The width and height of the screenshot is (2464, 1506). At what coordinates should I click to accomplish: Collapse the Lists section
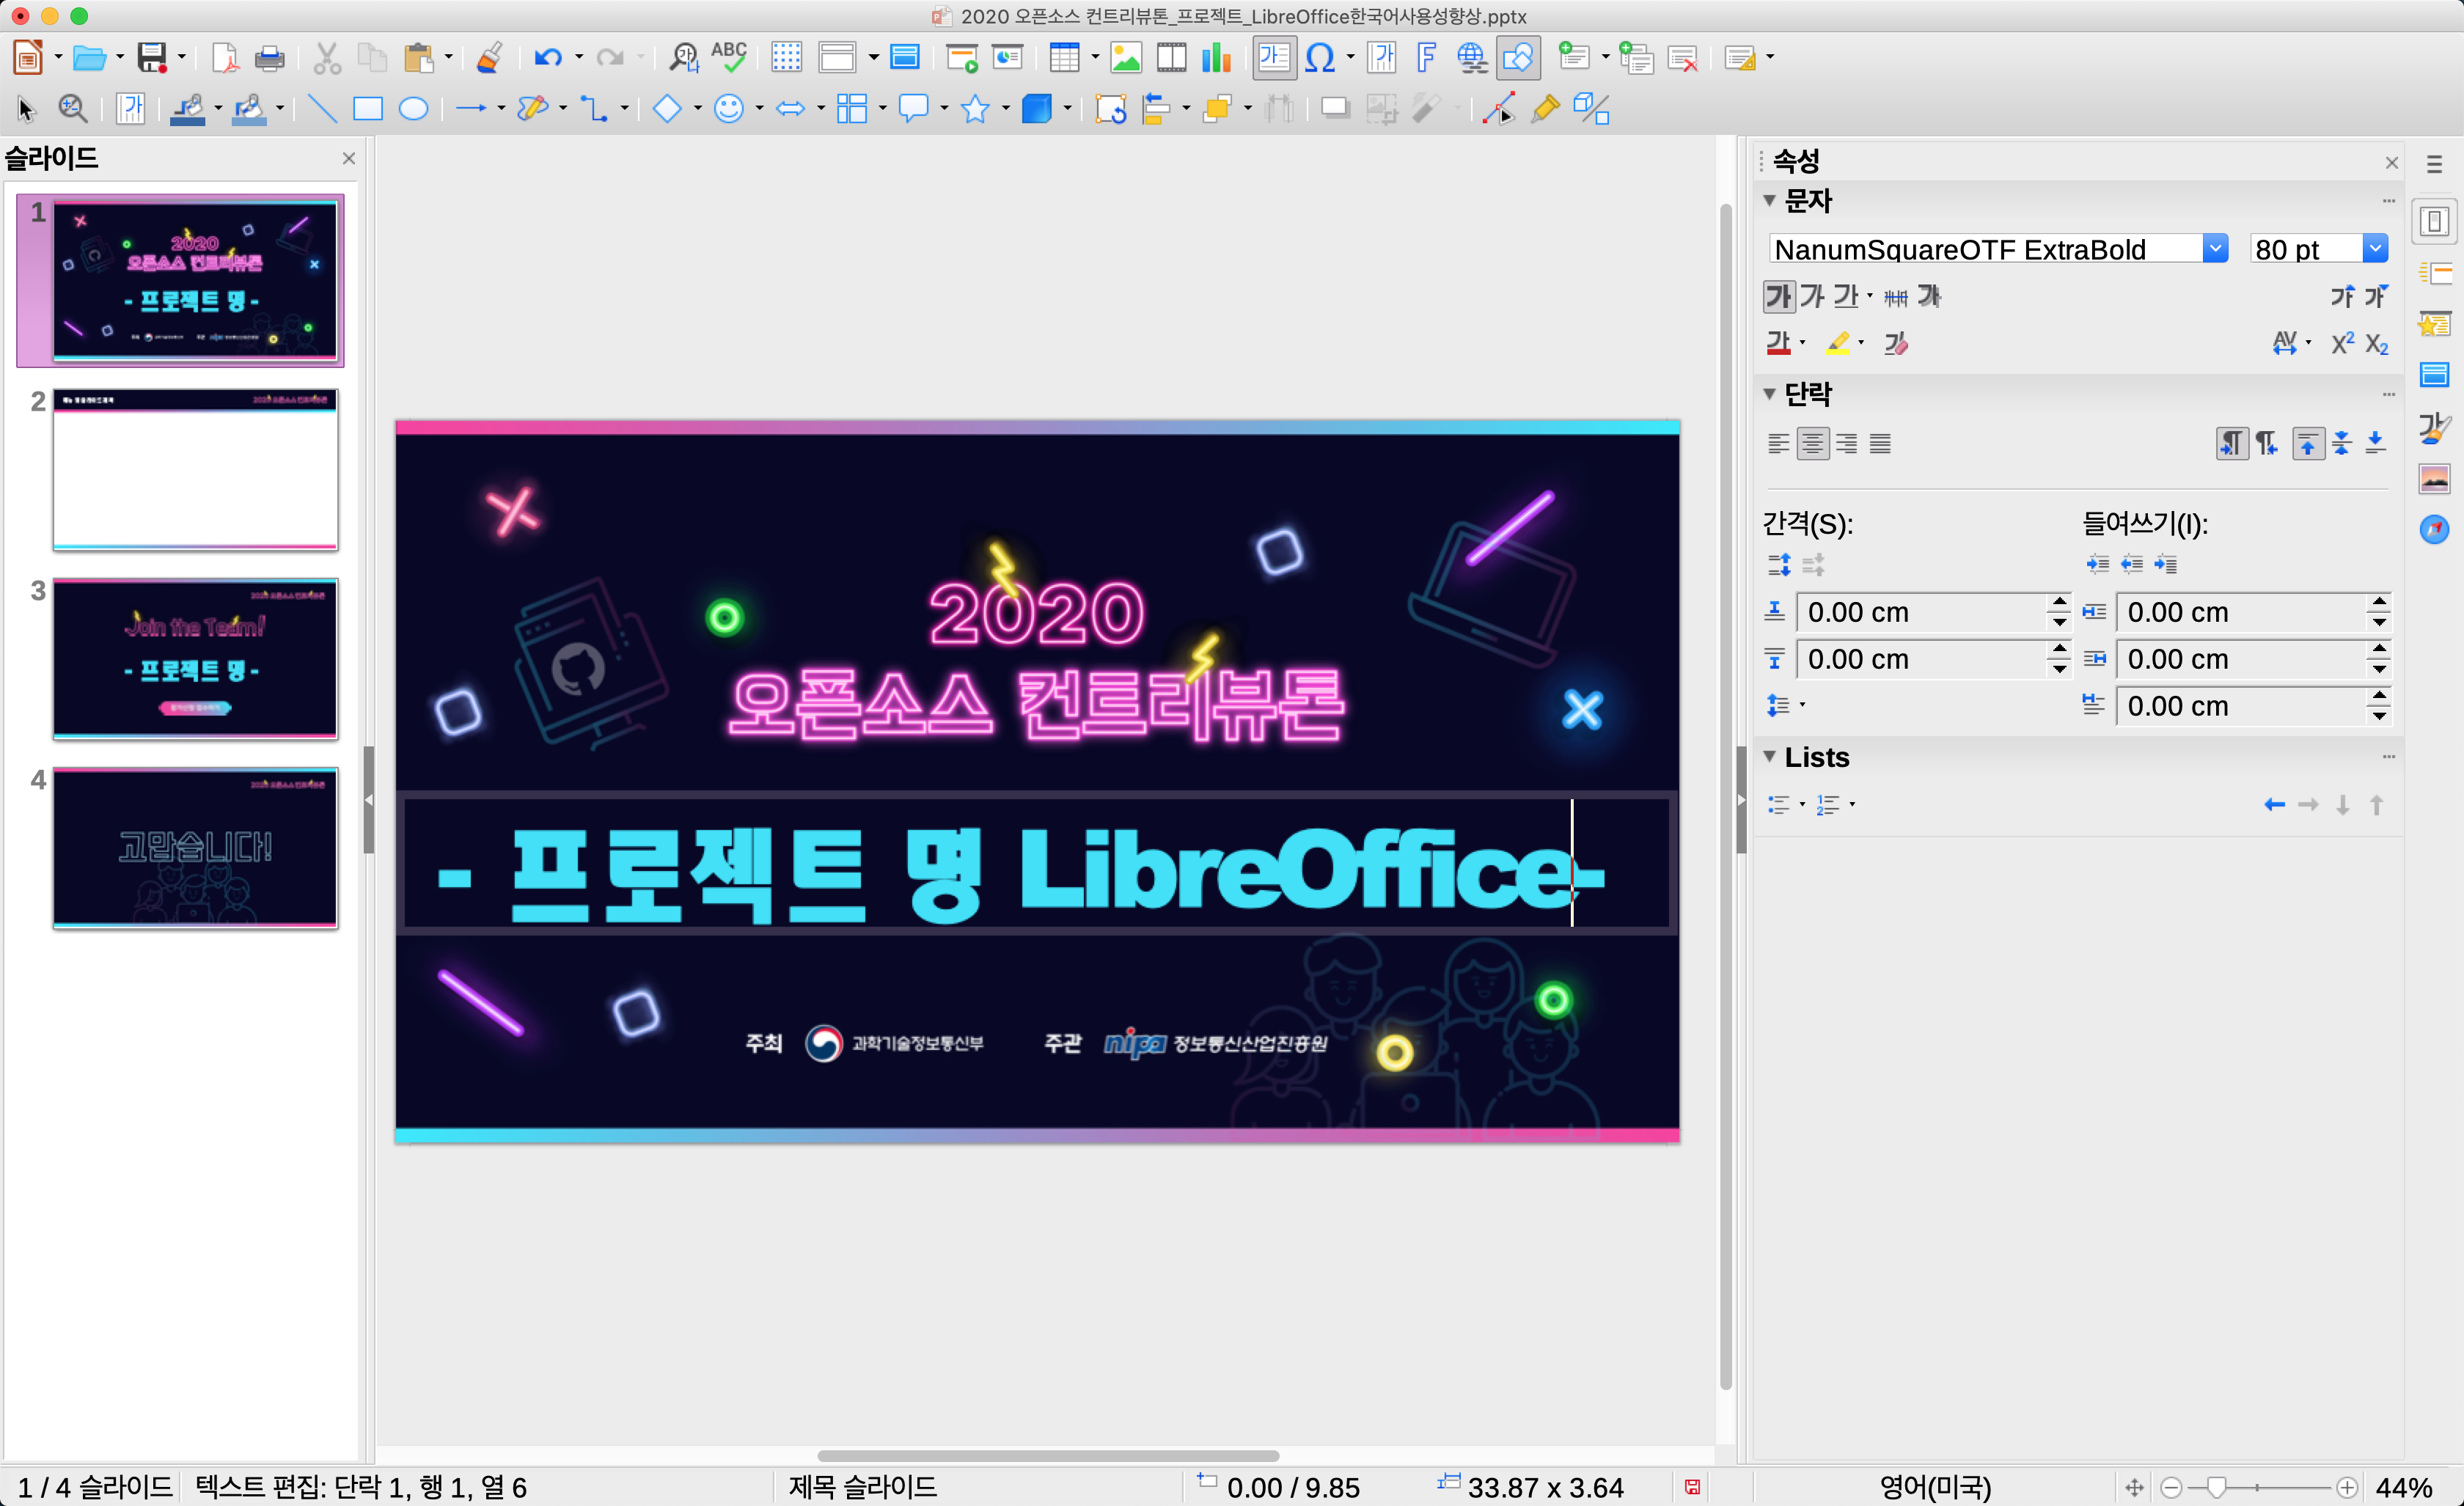pyautogui.click(x=1769, y=757)
